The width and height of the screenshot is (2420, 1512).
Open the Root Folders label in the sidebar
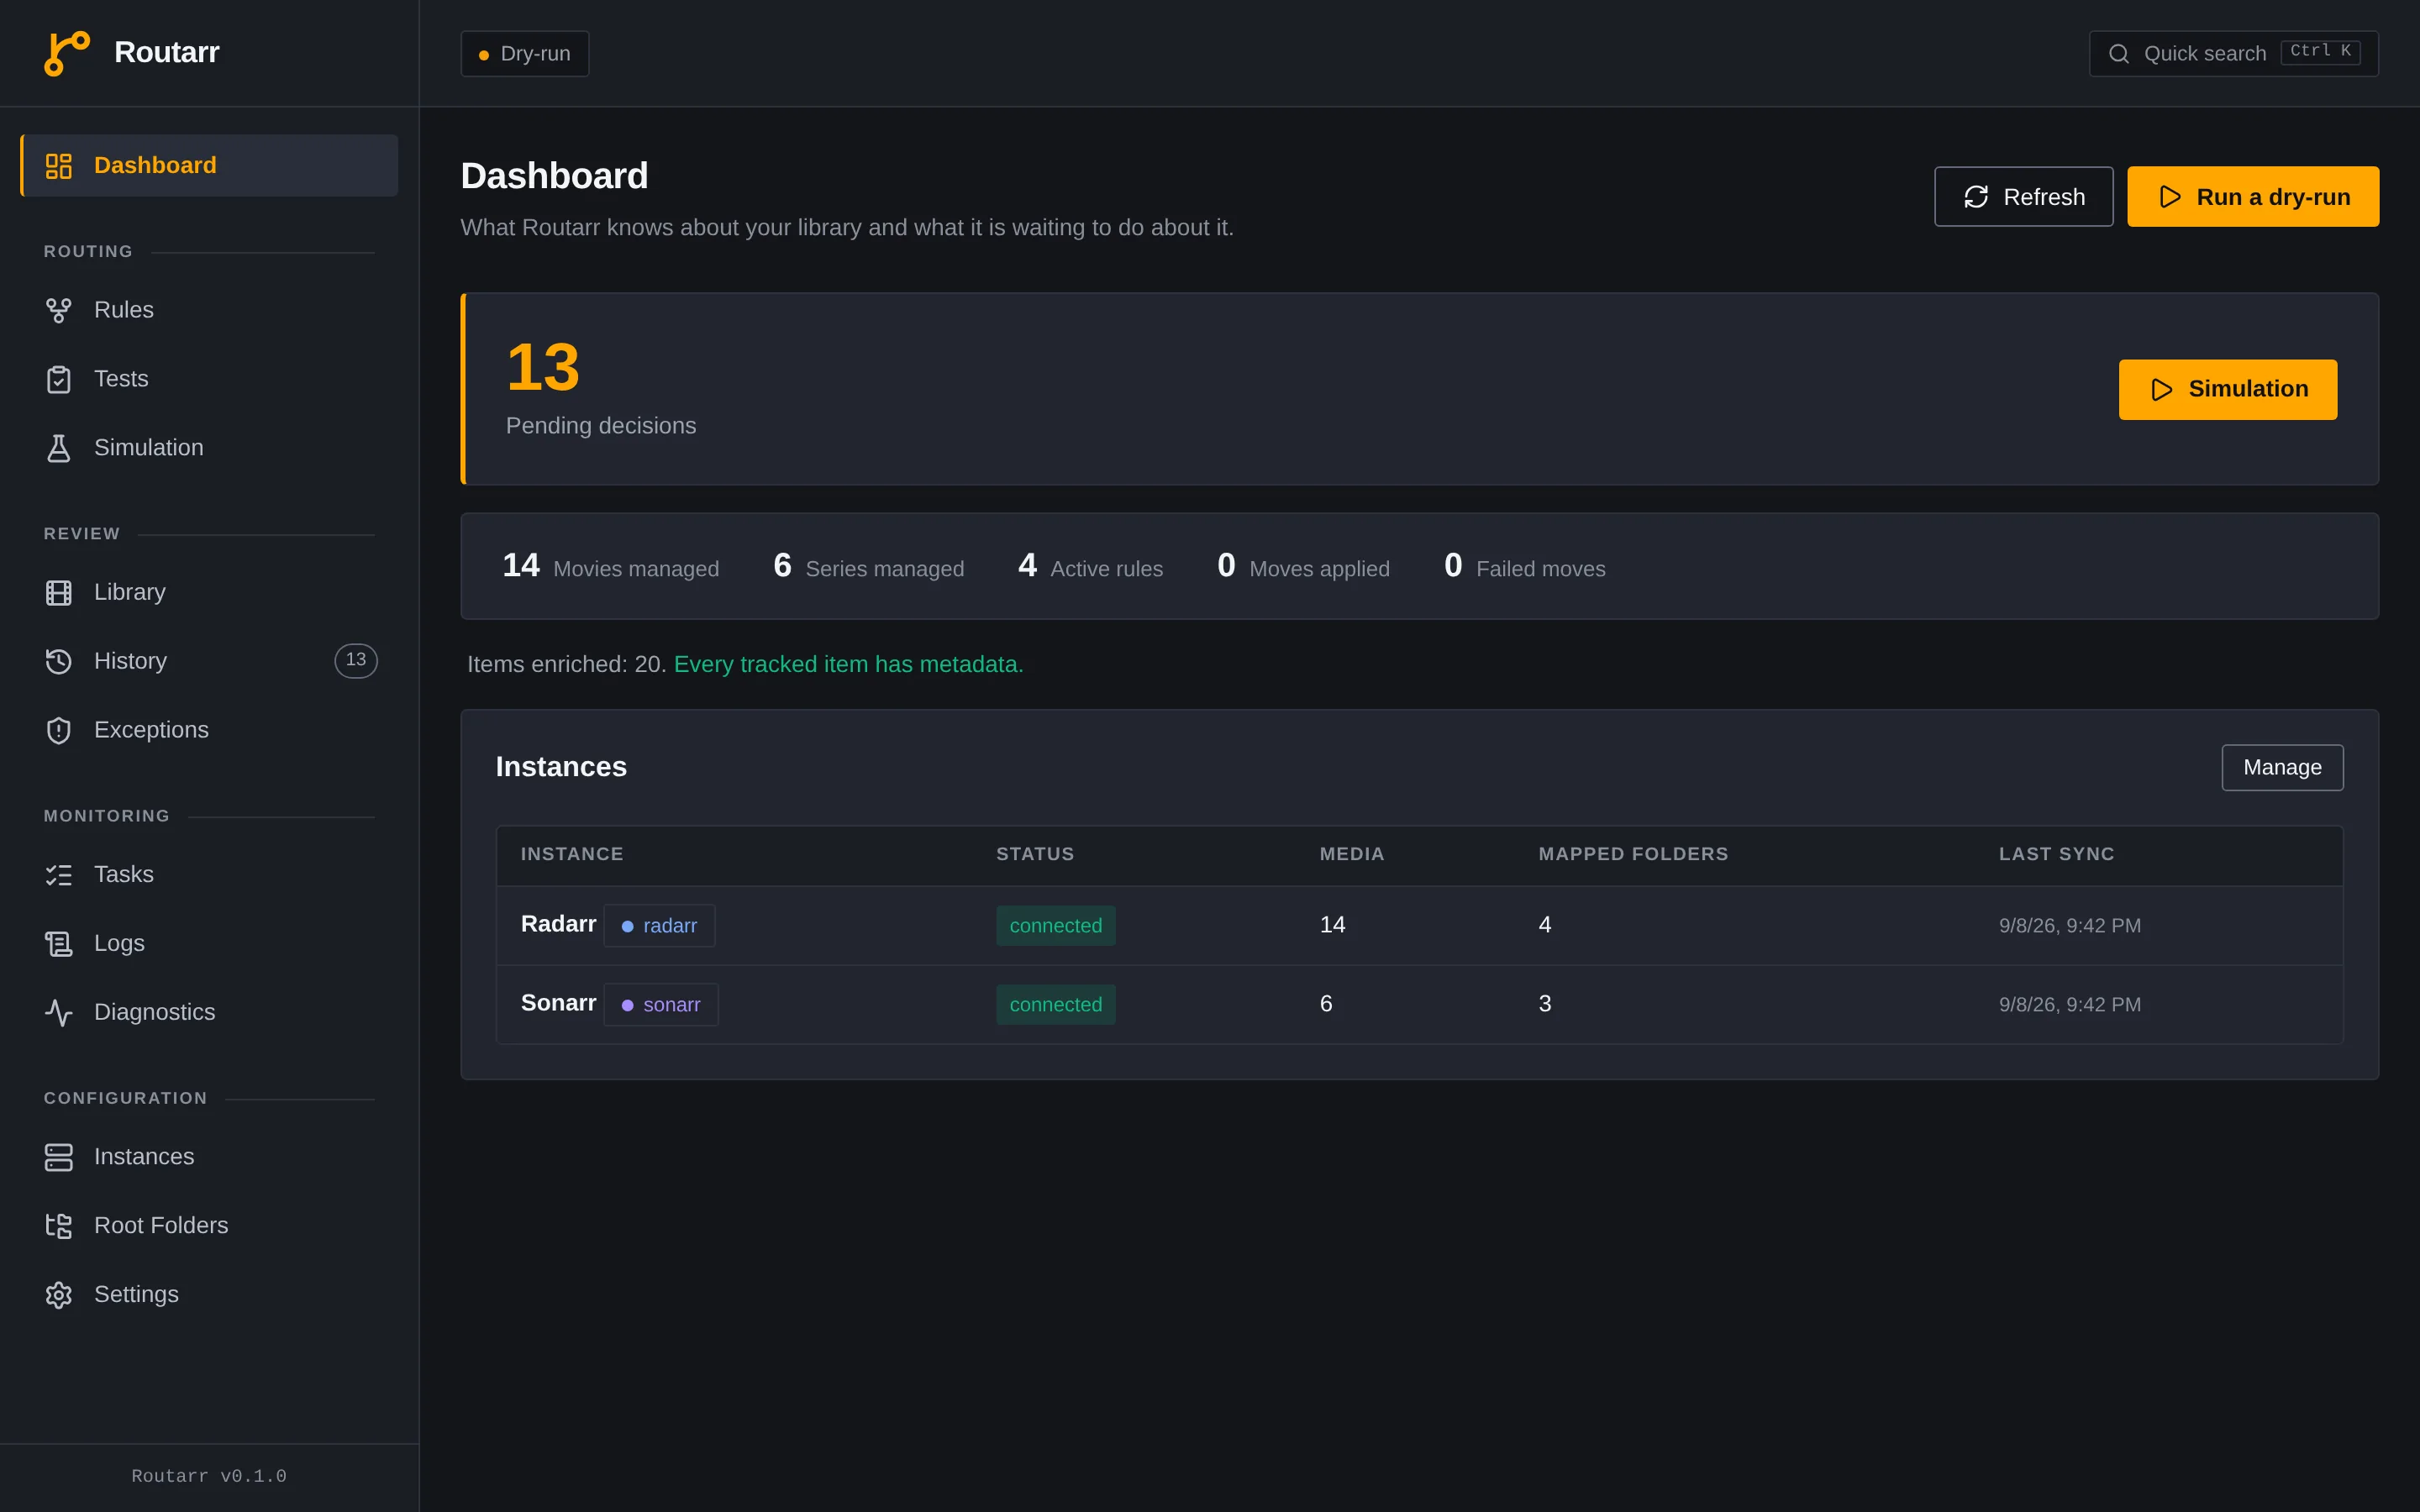[x=161, y=1225]
